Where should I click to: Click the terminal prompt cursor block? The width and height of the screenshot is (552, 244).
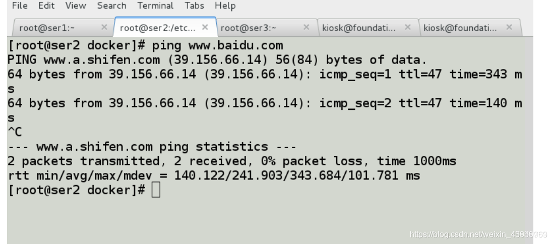pyautogui.click(x=156, y=190)
